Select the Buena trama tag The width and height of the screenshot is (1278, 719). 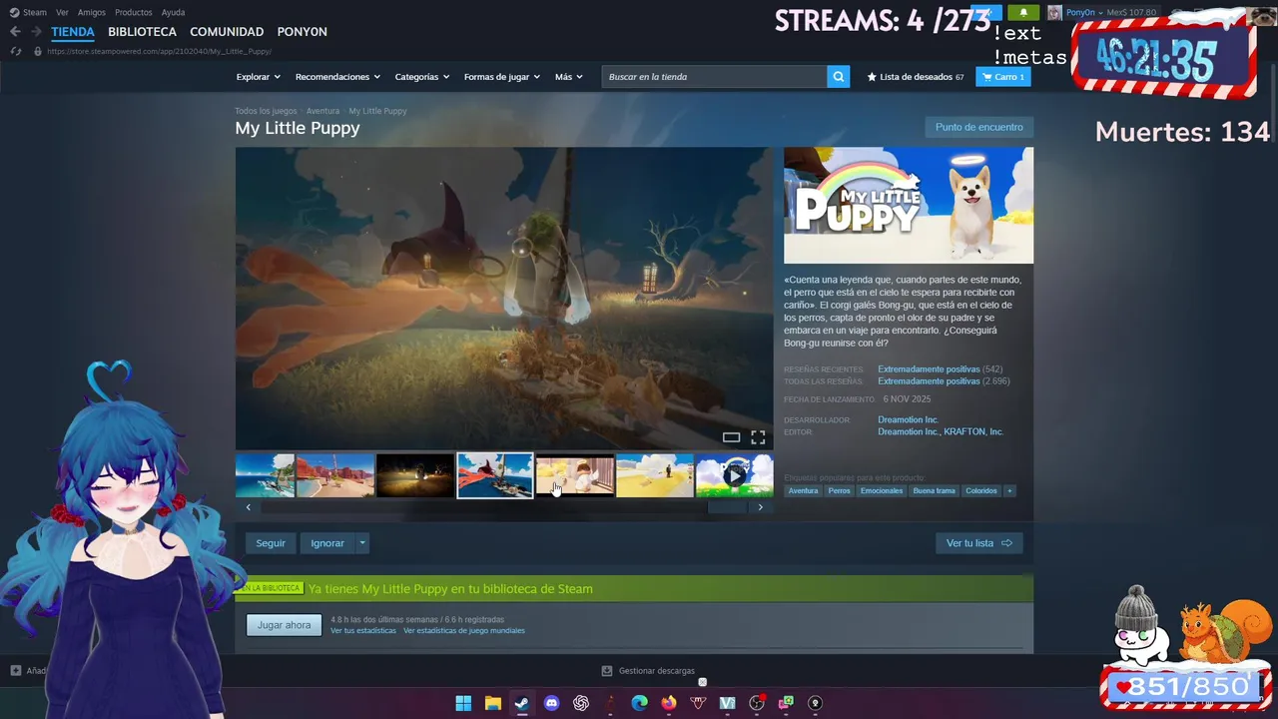(935, 490)
